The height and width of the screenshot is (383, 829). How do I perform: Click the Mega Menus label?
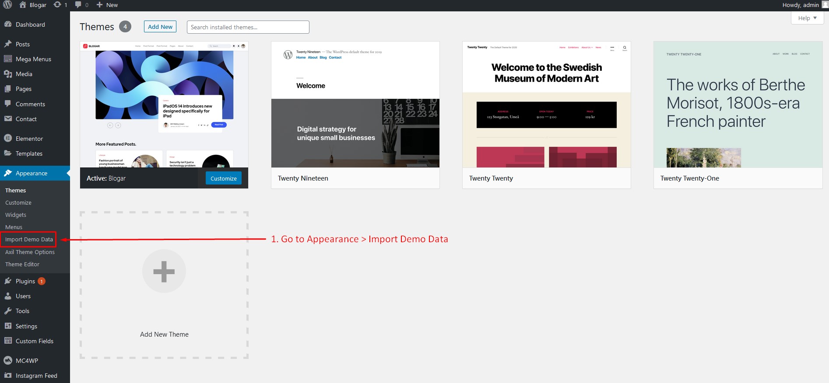33,59
